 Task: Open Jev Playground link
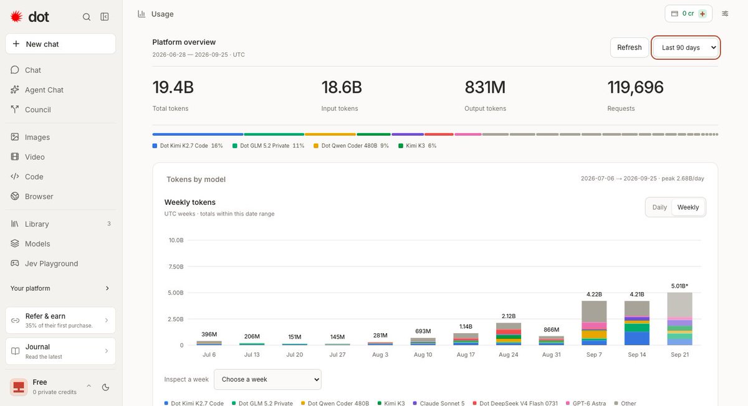click(60, 263)
